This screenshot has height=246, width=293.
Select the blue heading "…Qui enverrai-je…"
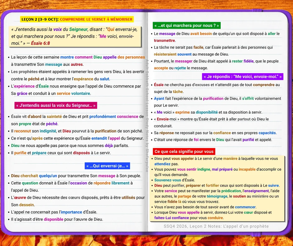[x=107, y=166]
